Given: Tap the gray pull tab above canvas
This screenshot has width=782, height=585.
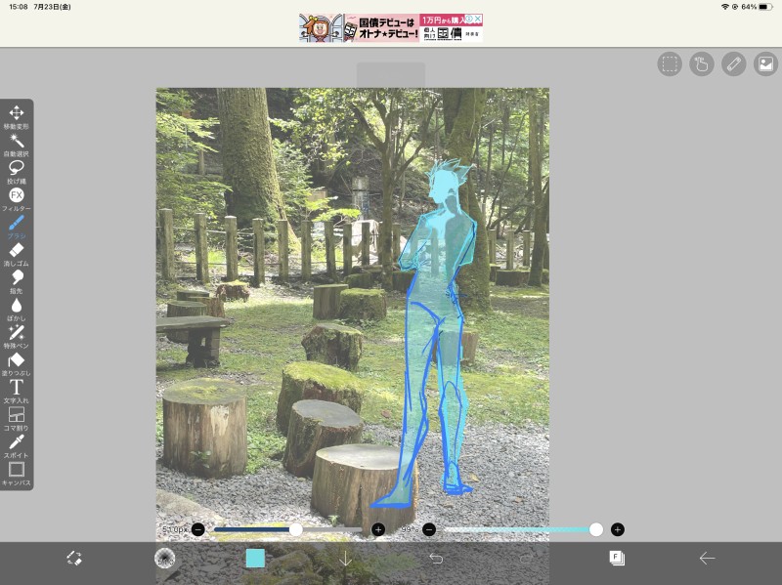Looking at the screenshot, I should (x=390, y=75).
